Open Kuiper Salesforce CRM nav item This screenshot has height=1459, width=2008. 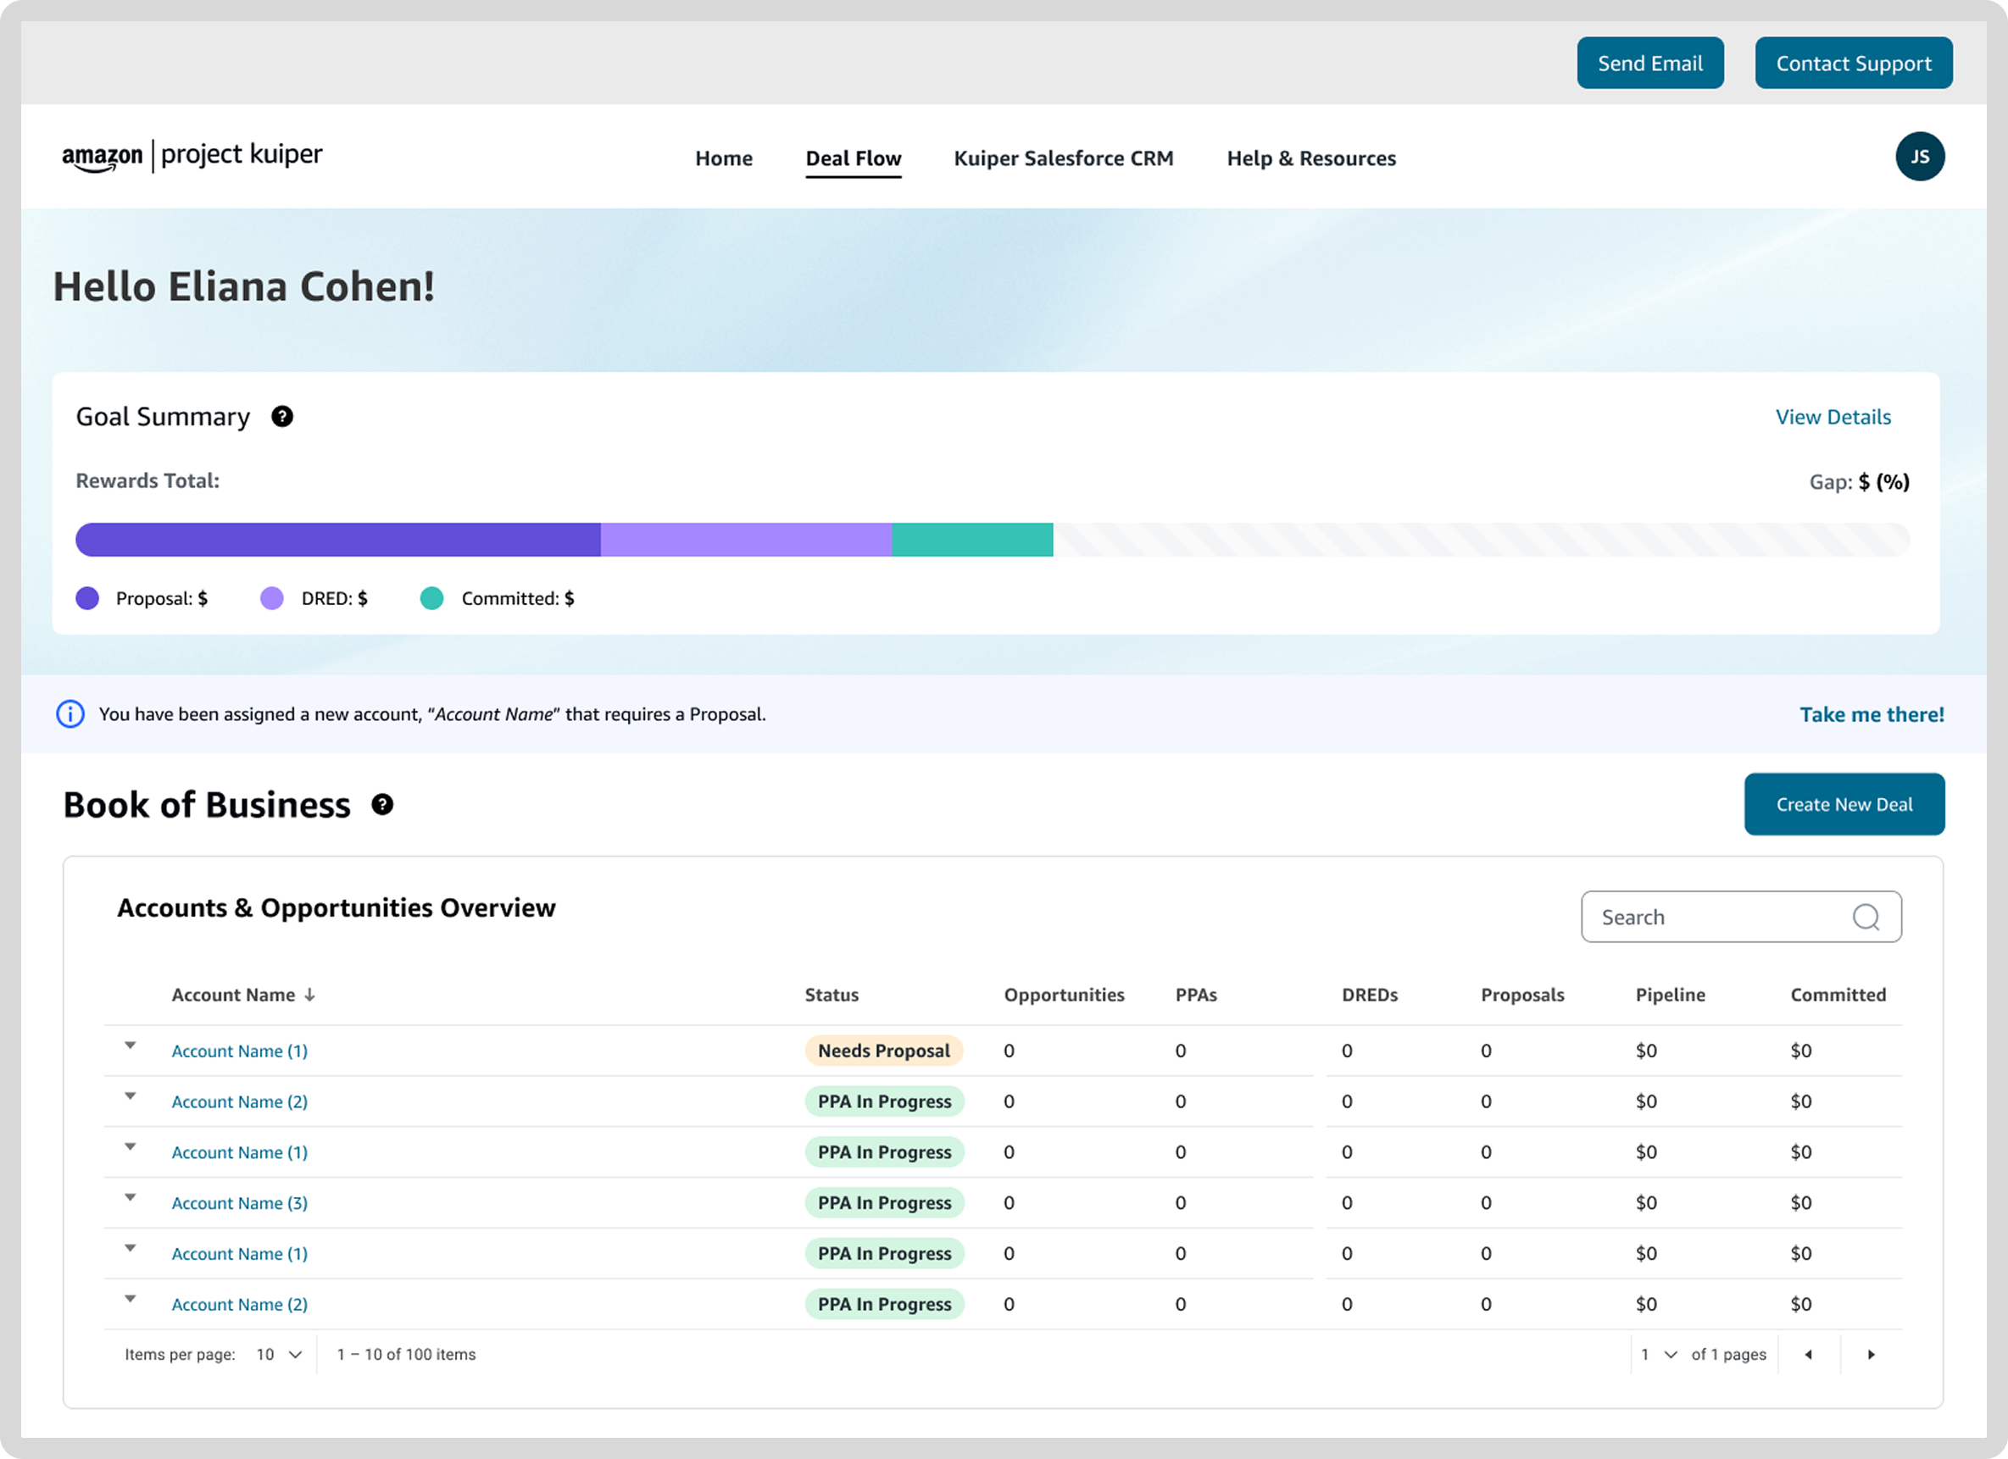tap(1063, 158)
